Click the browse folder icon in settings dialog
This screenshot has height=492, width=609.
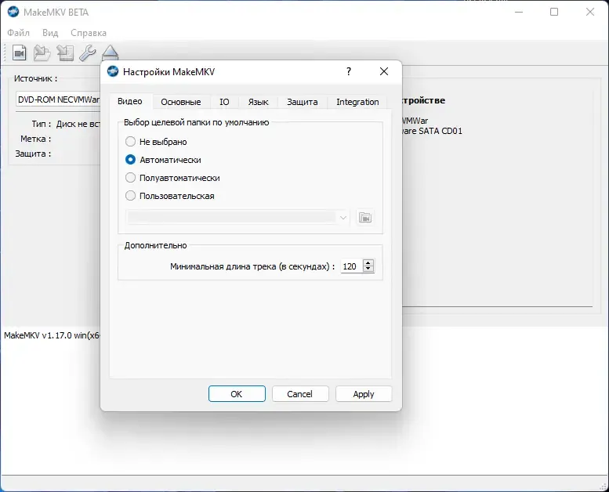coord(365,218)
